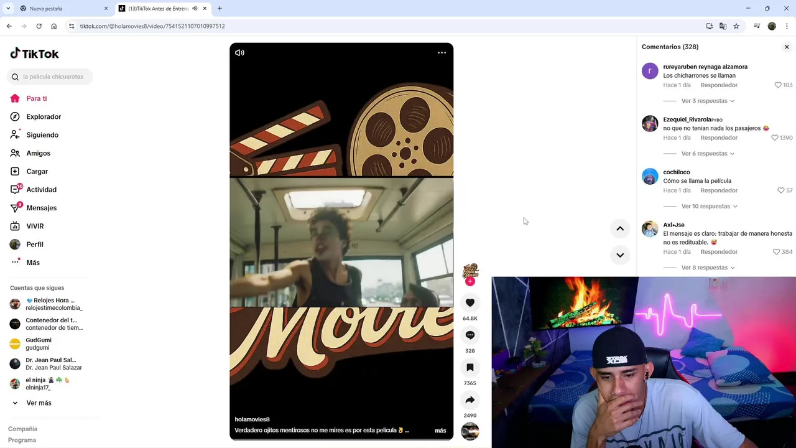796x448 pixels.
Task: Go back in browser history
Action: [9, 26]
